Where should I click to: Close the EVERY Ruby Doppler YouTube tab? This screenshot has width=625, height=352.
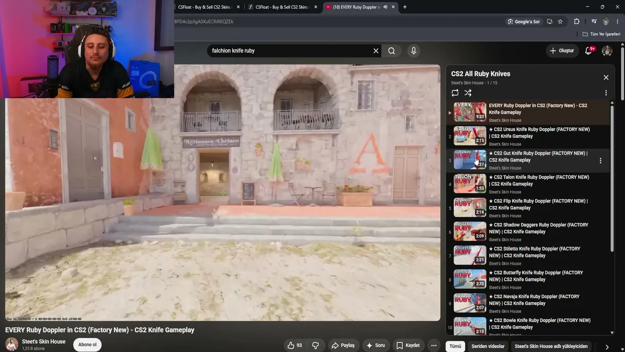[394, 7]
